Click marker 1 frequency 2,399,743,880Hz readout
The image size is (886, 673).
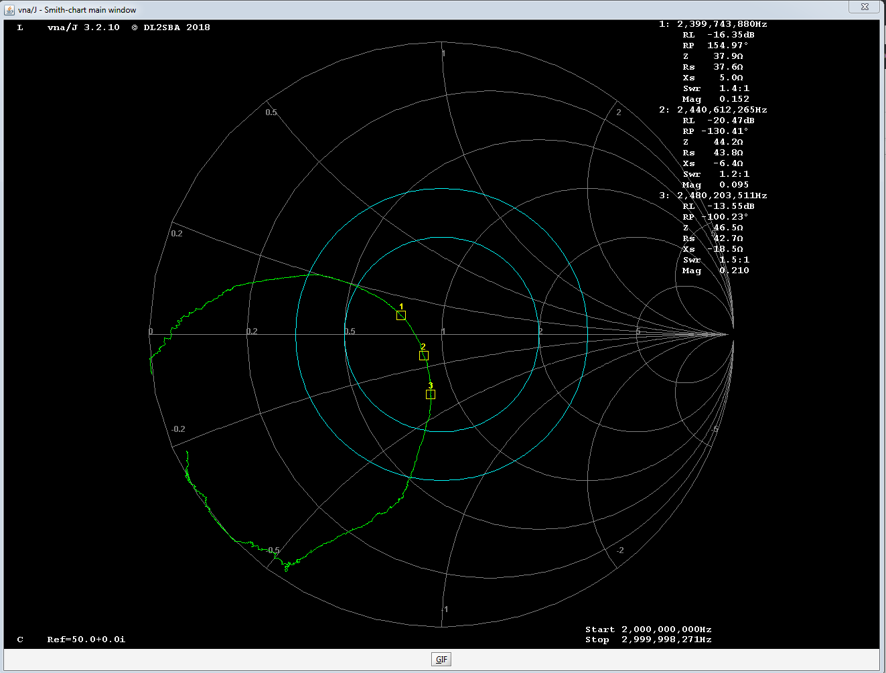tap(721, 24)
